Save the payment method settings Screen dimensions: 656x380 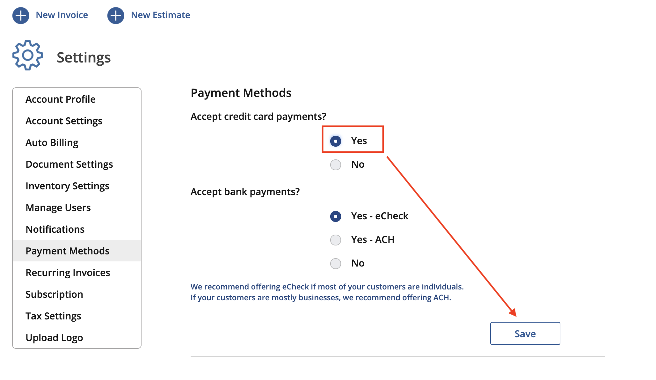pos(525,333)
